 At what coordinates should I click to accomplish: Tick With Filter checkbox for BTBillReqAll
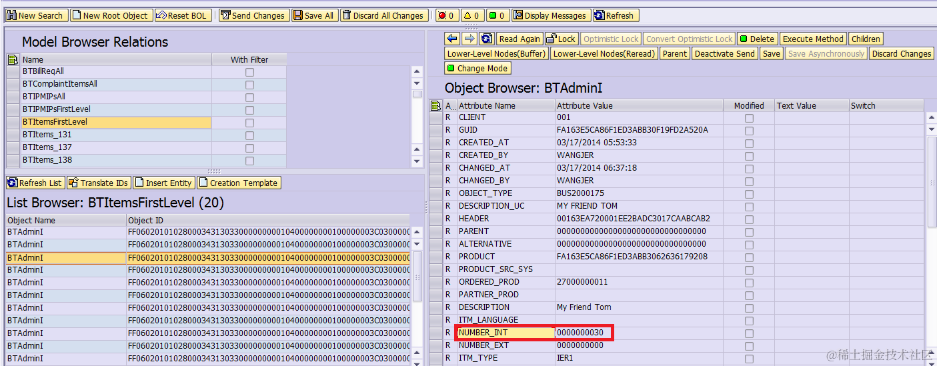point(249,72)
